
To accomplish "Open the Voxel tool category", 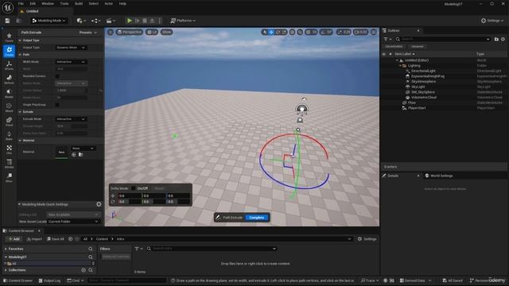I will click(9, 122).
